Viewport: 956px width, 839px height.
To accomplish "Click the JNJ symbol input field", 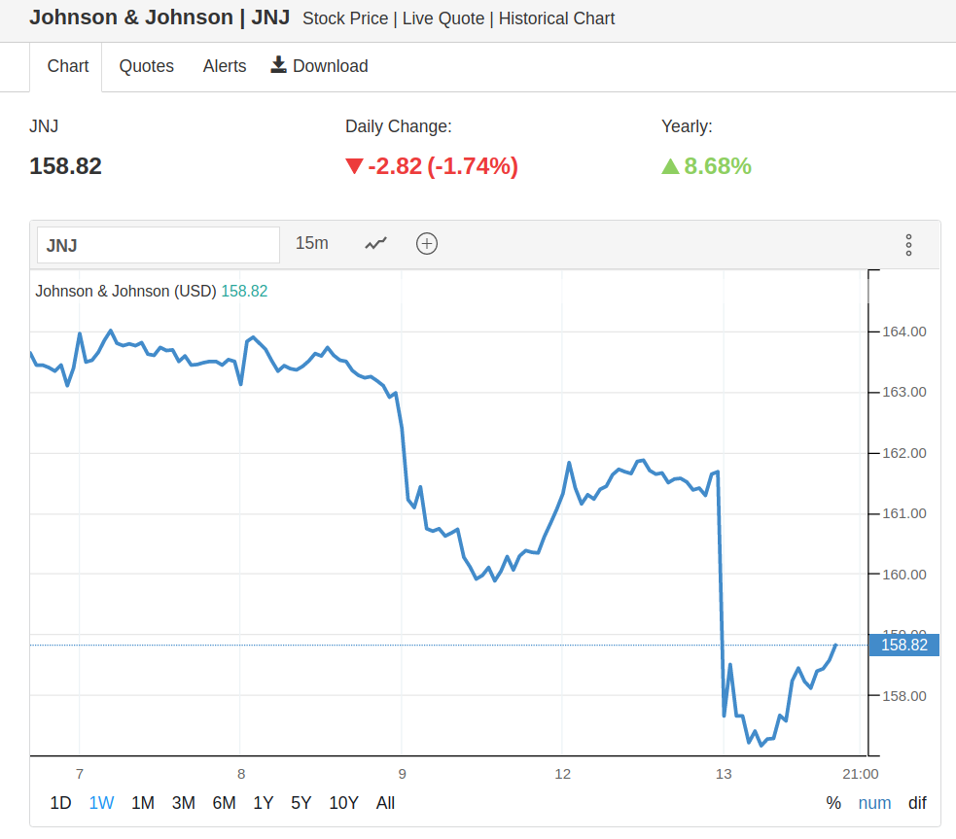I will coord(159,245).
